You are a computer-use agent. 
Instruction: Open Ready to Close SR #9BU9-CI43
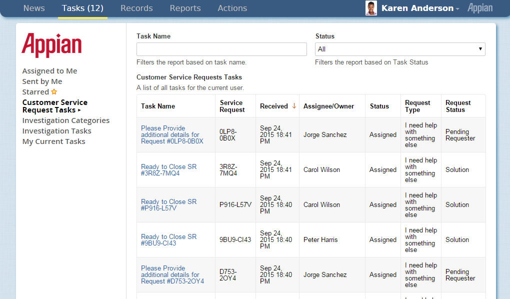click(169, 240)
